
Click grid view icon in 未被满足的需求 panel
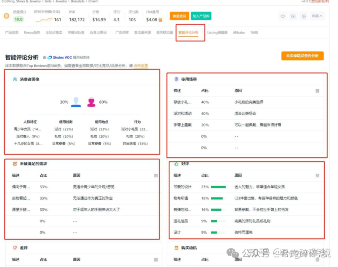pos(156,176)
